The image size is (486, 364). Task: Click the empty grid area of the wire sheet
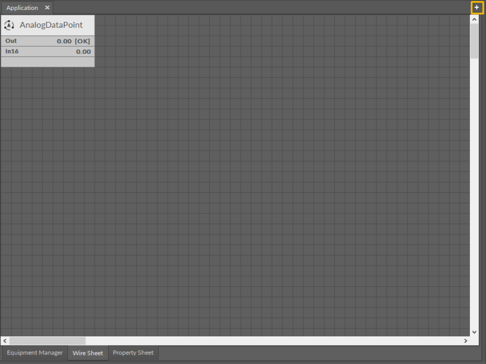tap(250, 188)
